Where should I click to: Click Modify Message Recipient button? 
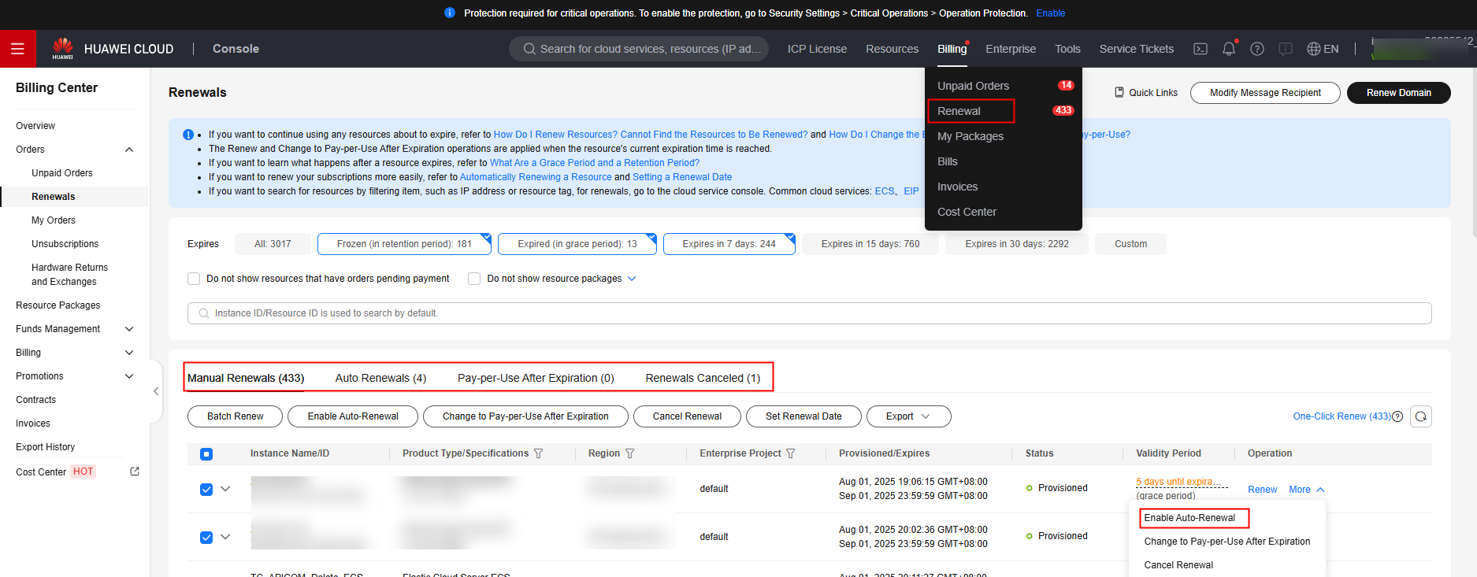(1265, 93)
